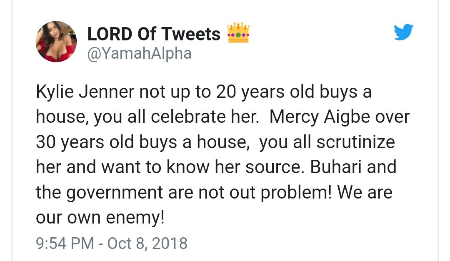Click the LORD Of Tweets display name
Image resolution: width=450 pixels, height=261 pixels.
[x=154, y=34]
